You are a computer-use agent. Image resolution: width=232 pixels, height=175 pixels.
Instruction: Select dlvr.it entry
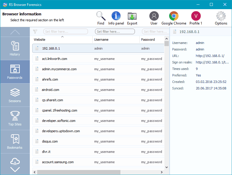(98, 152)
